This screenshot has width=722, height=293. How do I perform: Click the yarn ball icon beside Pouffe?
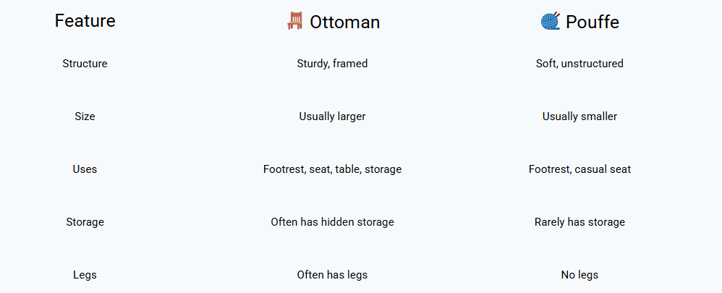(551, 21)
